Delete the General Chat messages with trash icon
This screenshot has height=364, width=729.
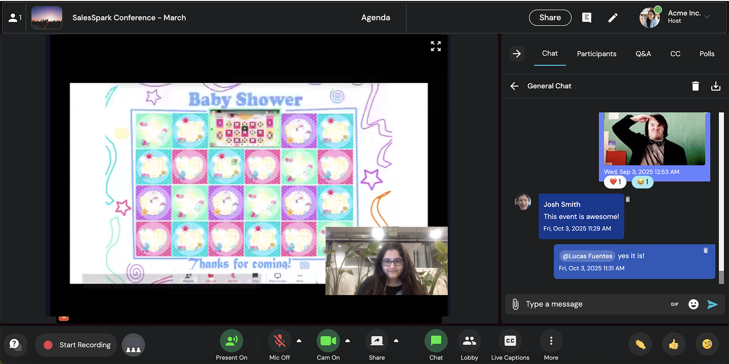tap(696, 86)
